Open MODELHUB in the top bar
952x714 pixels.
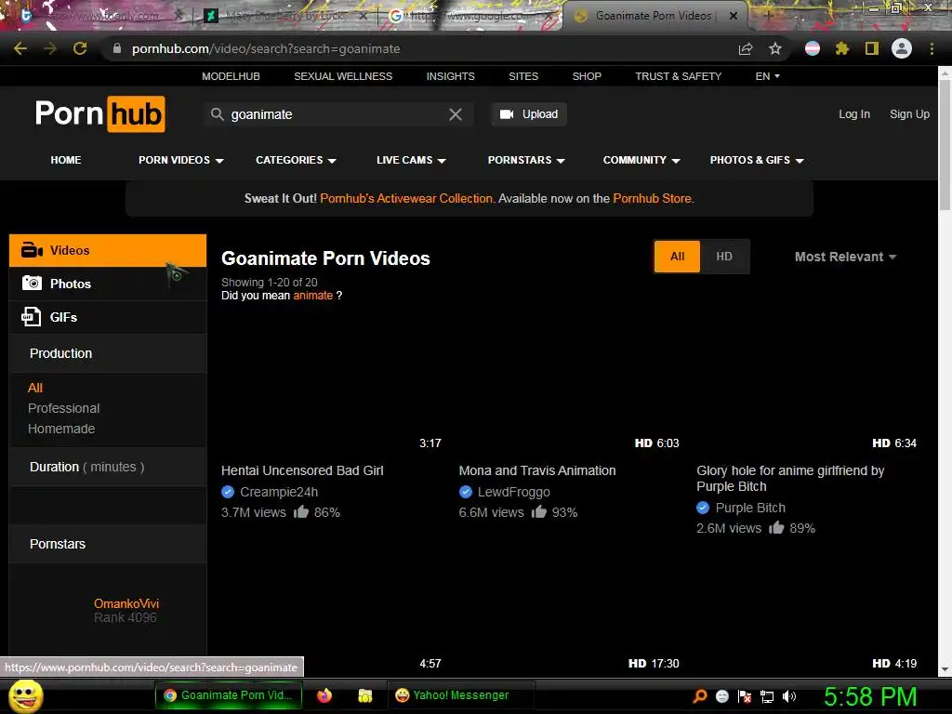point(231,76)
